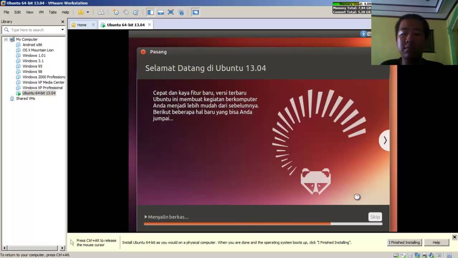The image size is (458, 258).
Task: Select Windows 95 virtual machine
Action: click(32, 66)
